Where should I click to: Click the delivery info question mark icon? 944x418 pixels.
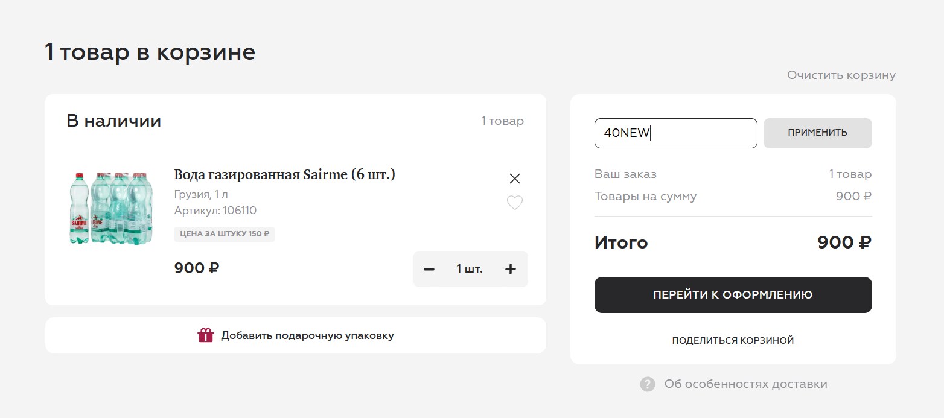point(648,384)
